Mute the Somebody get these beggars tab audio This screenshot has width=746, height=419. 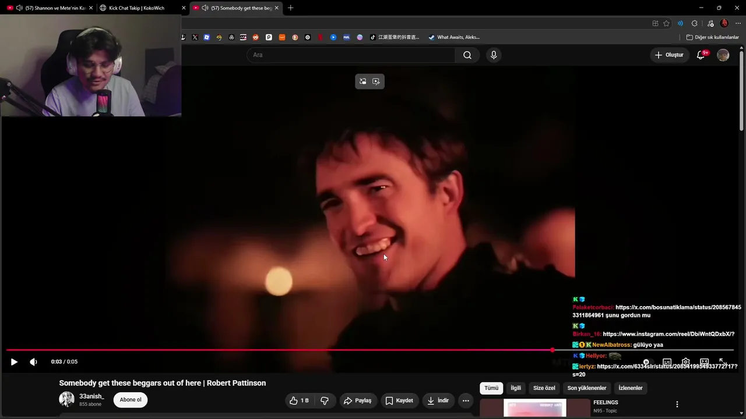(x=205, y=8)
